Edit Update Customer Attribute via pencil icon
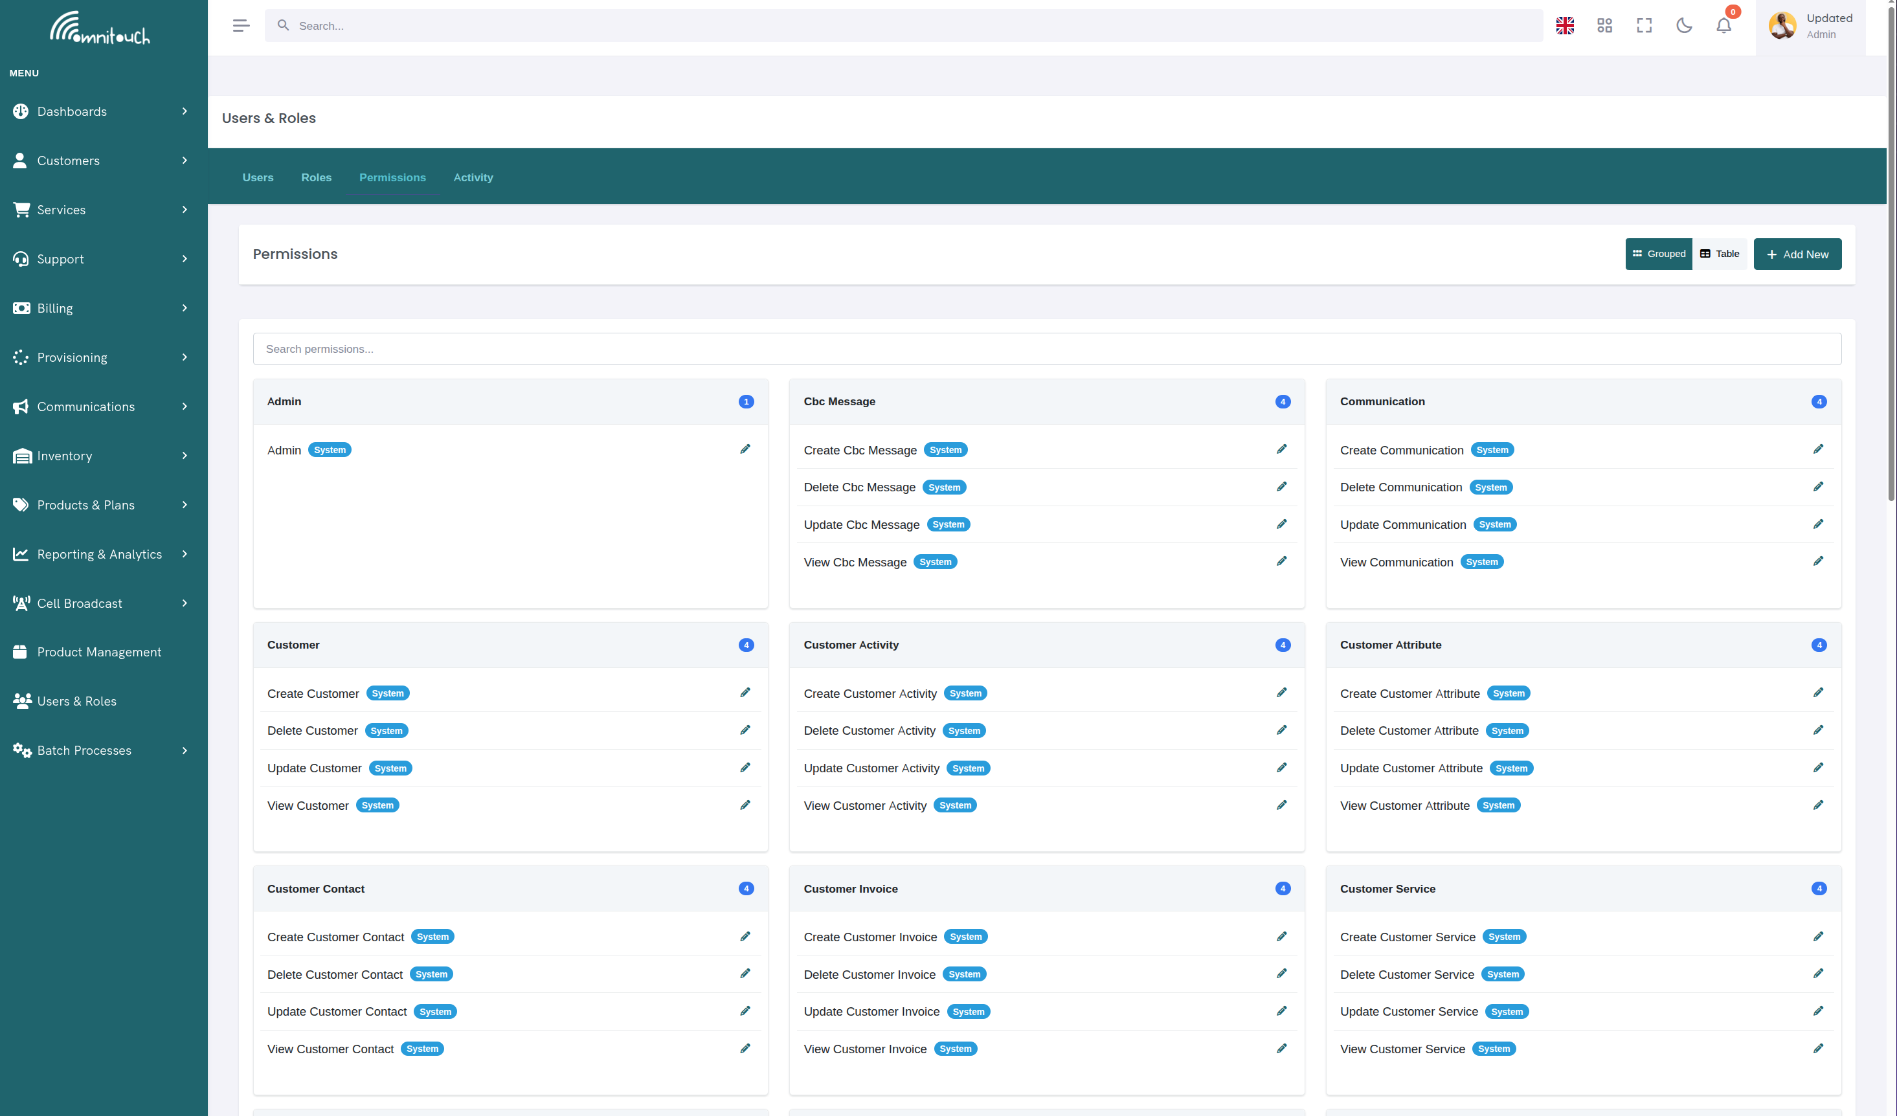This screenshot has width=1897, height=1116. (1819, 768)
